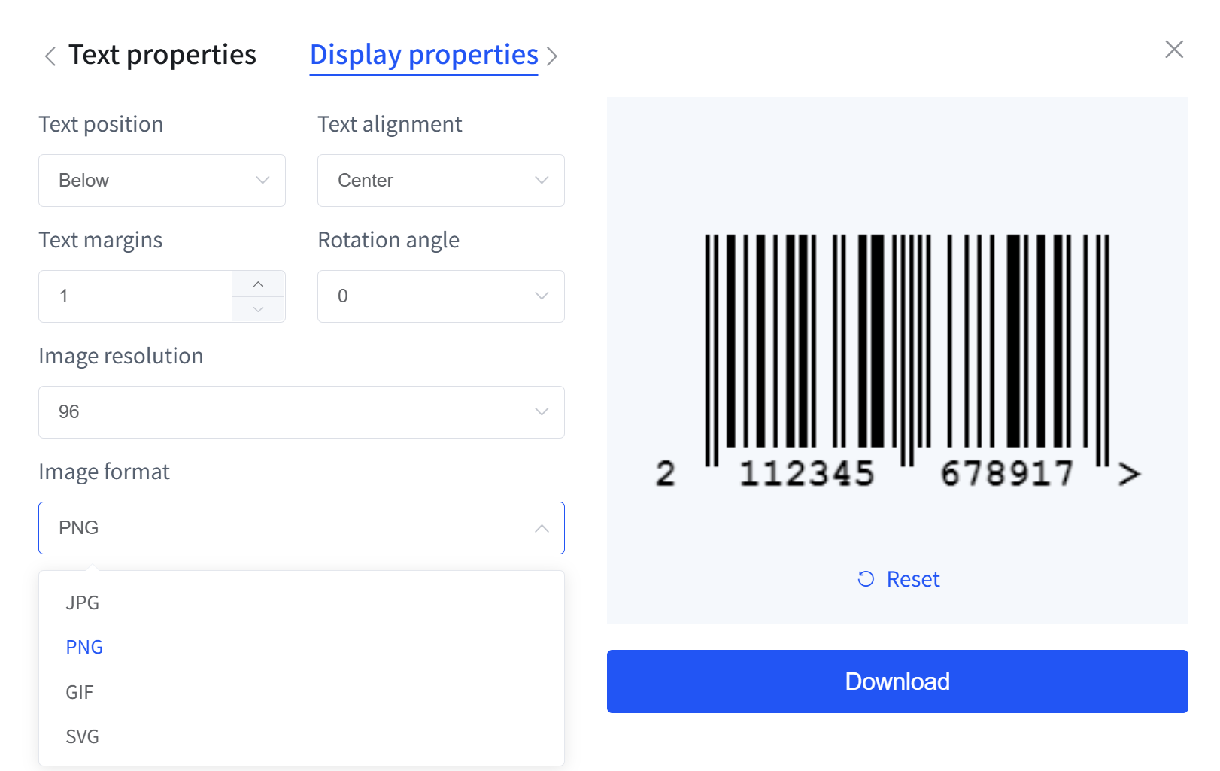
Task: Open the Image resolution dropdown
Action: (302, 412)
